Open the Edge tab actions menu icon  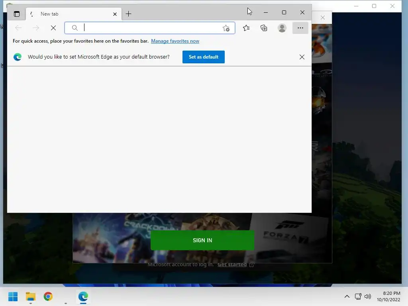coord(17,14)
